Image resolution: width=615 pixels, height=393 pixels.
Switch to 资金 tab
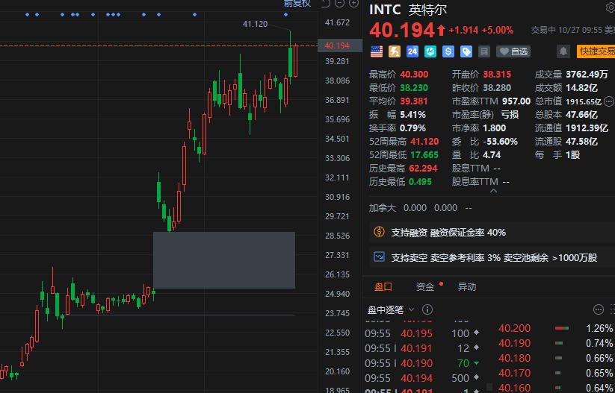pos(424,287)
